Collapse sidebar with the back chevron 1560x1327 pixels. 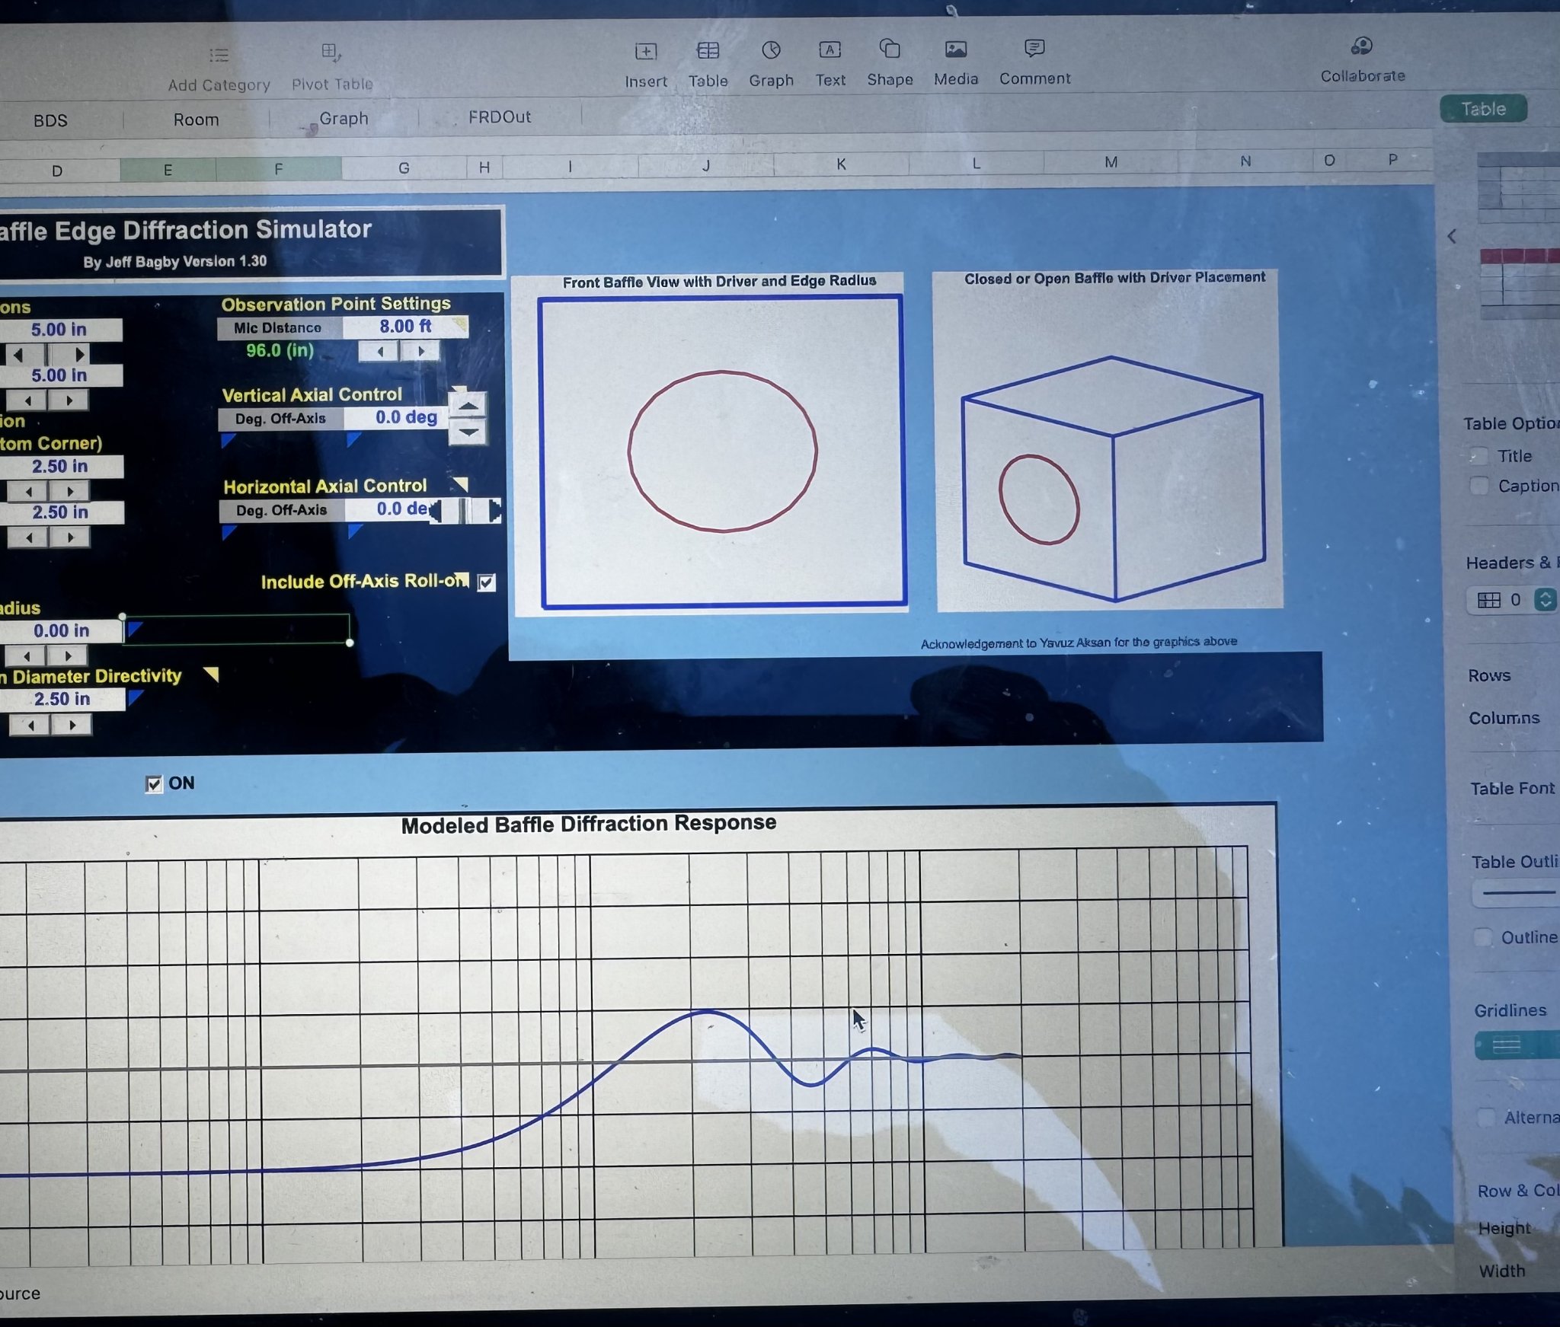coord(1452,237)
